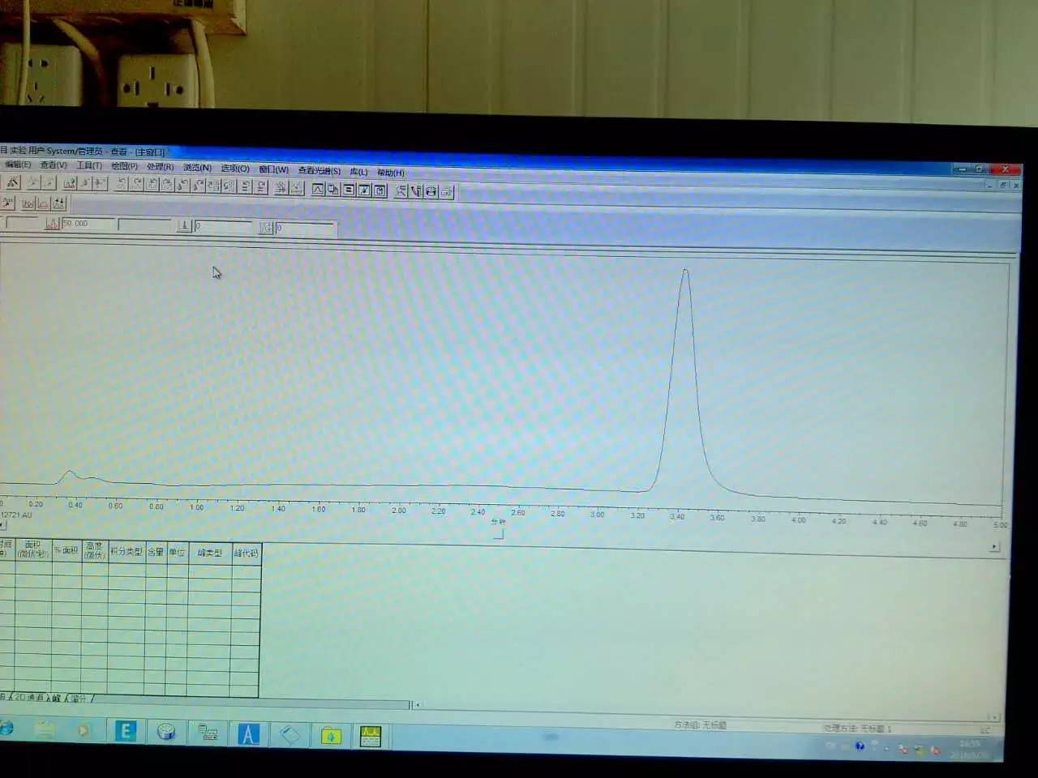Click the fifth boxed icon in the five-button view group
The width and height of the screenshot is (1038, 778).
click(380, 190)
